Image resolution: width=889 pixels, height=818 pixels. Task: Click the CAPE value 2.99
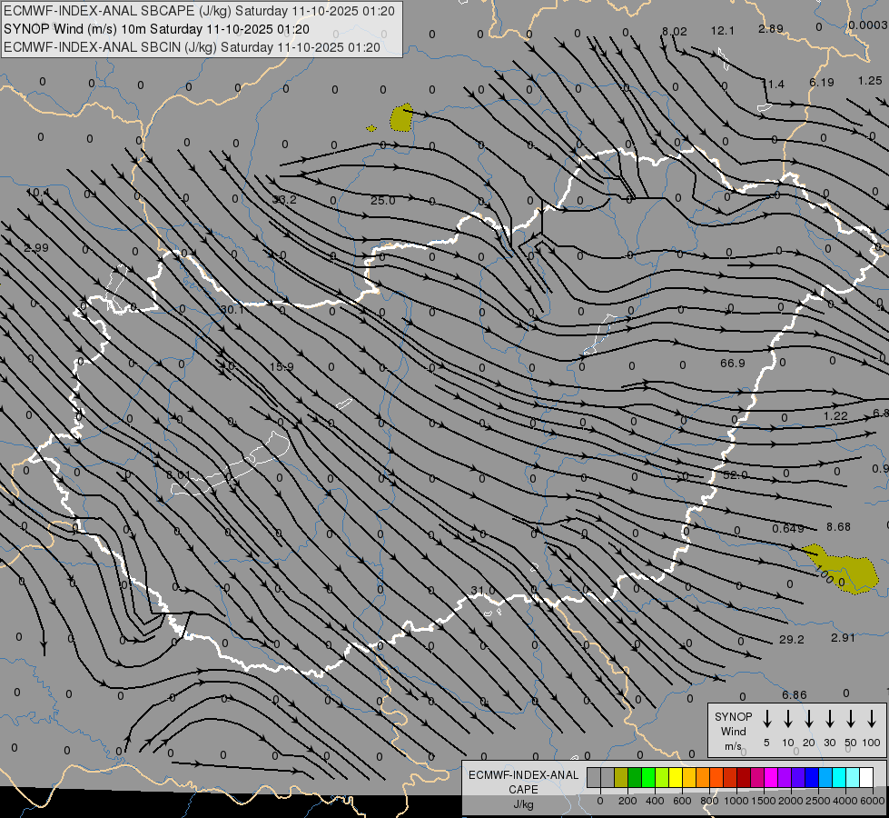pyautogui.click(x=36, y=248)
